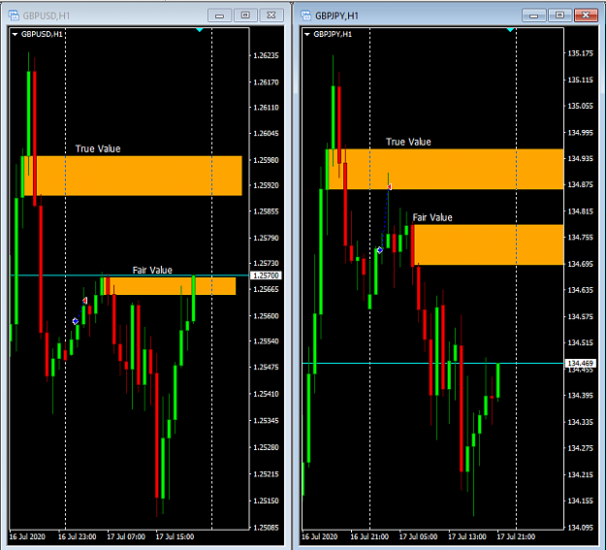Click the red trade exit arrow on GBPJPY

click(x=389, y=187)
